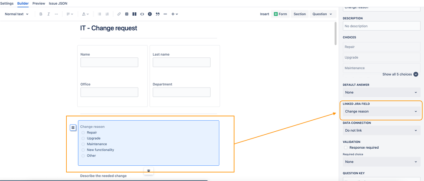This screenshot has width=424, height=181.
Task: Enable the Response required checkbox
Action: click(x=345, y=147)
